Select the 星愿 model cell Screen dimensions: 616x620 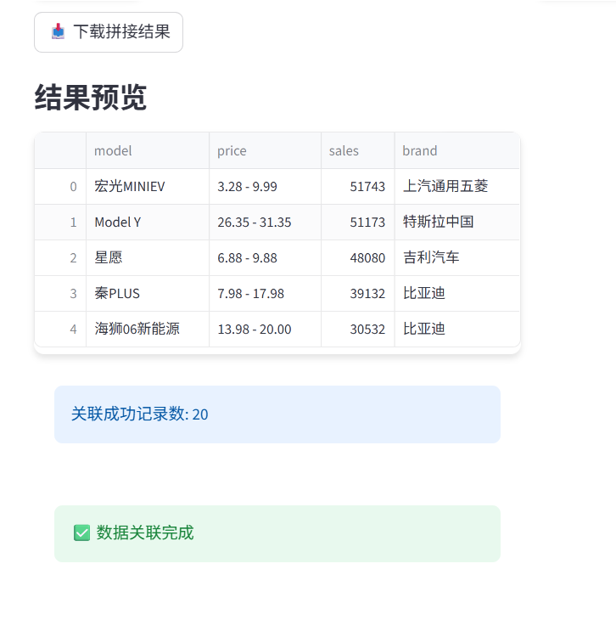(x=148, y=258)
